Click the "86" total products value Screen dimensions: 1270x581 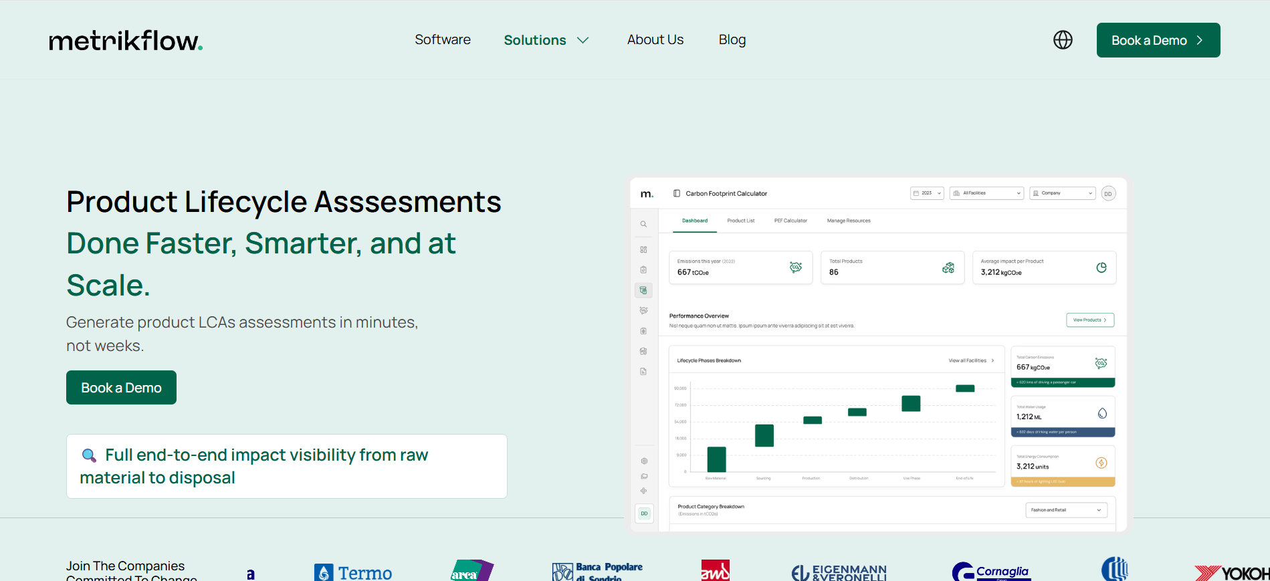point(834,272)
